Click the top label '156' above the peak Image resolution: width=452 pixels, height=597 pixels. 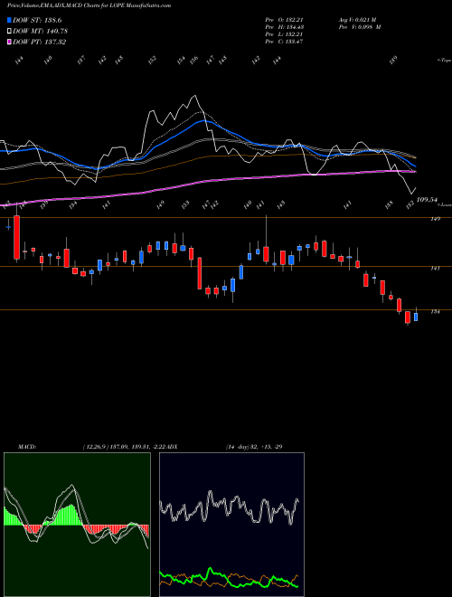click(194, 61)
